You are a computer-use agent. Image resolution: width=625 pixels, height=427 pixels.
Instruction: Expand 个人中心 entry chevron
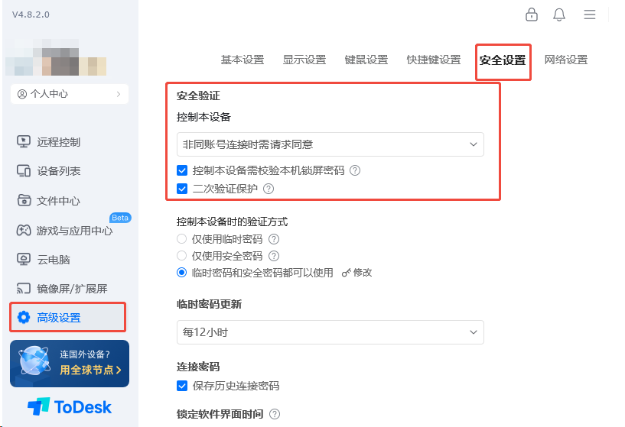pos(119,94)
